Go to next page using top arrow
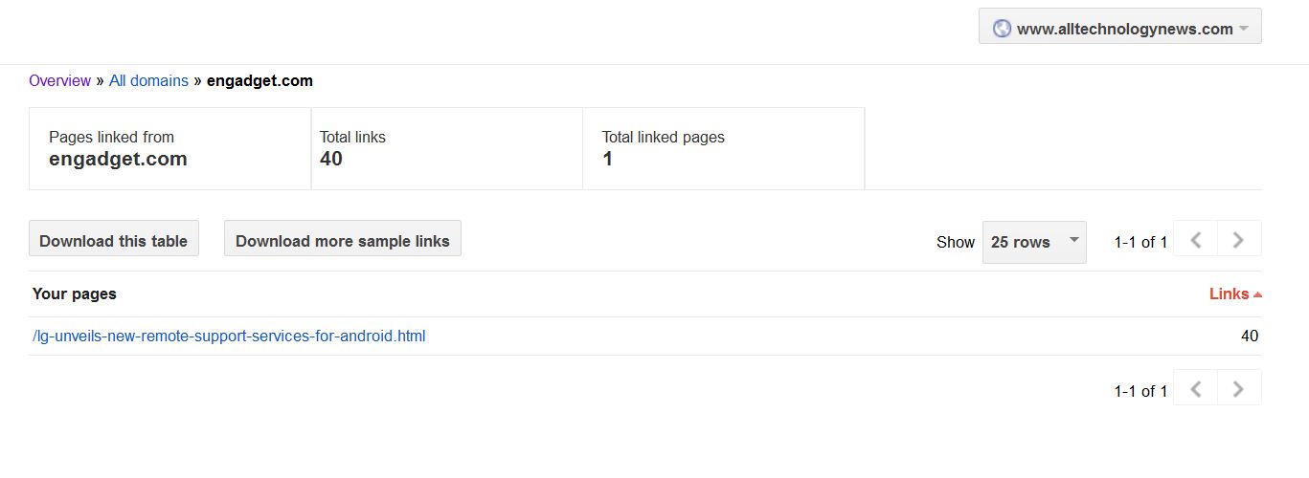 [x=1239, y=239]
